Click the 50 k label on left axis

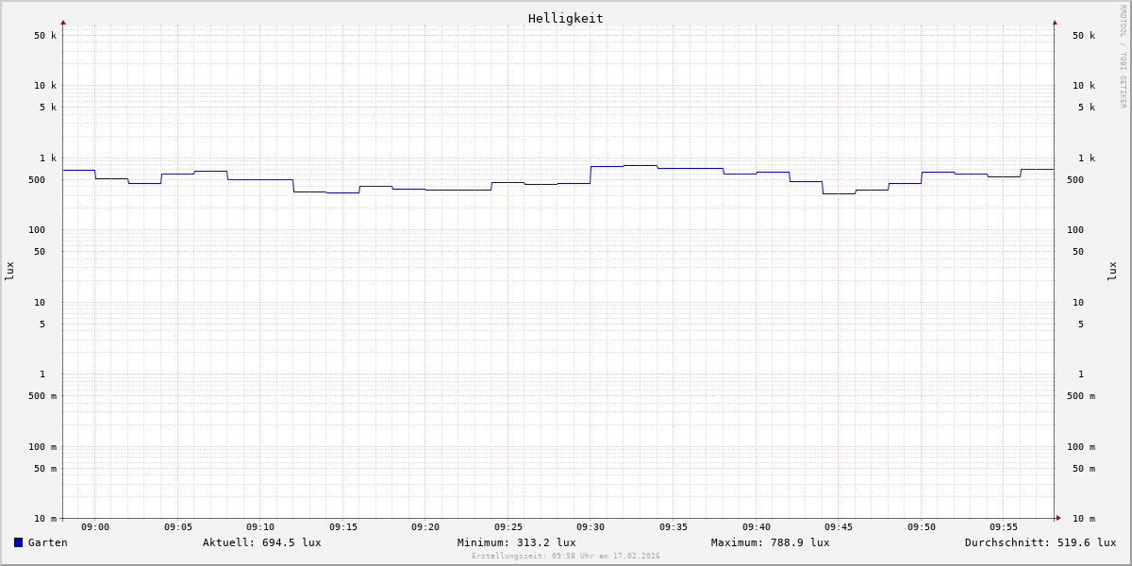coord(45,36)
